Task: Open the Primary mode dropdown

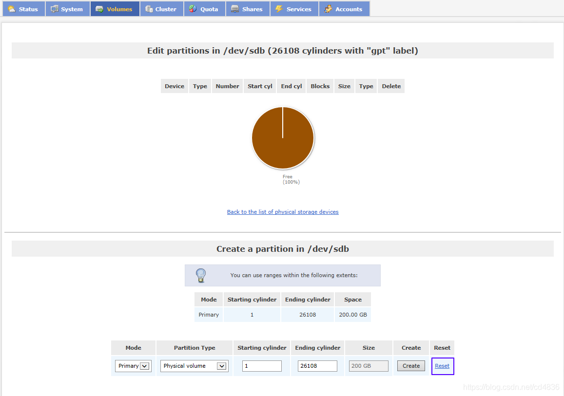Action: 133,366
